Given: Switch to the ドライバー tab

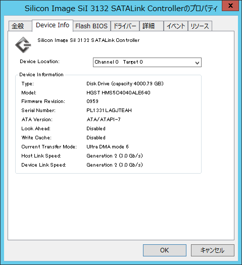Looking at the screenshot, I should point(125,26).
